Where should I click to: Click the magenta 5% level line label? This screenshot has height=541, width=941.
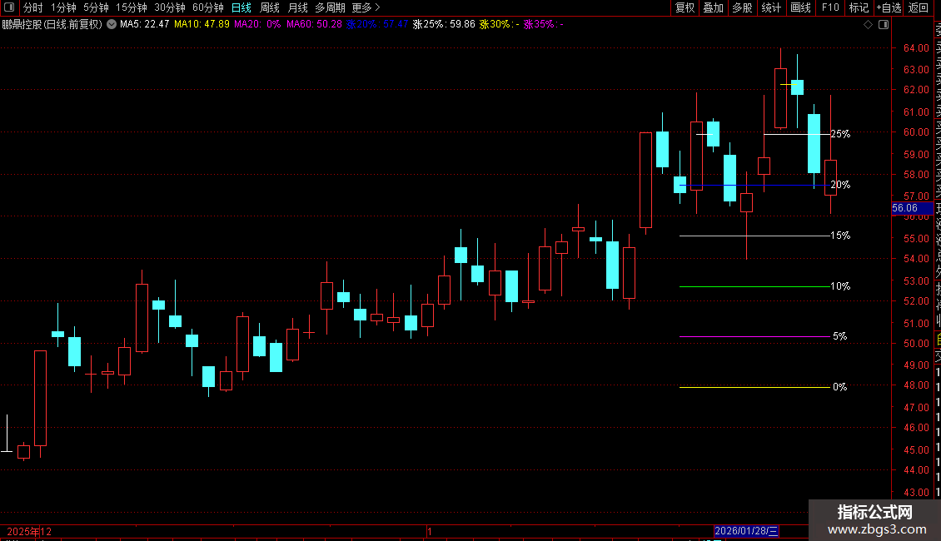[840, 336]
